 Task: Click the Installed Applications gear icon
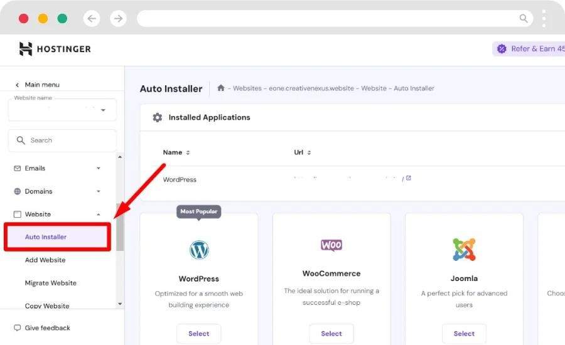[x=157, y=117]
